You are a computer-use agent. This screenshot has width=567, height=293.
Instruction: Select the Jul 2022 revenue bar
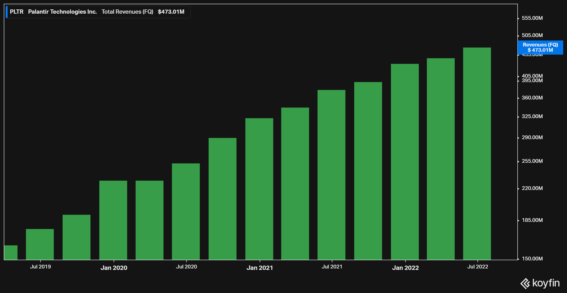coord(477,154)
